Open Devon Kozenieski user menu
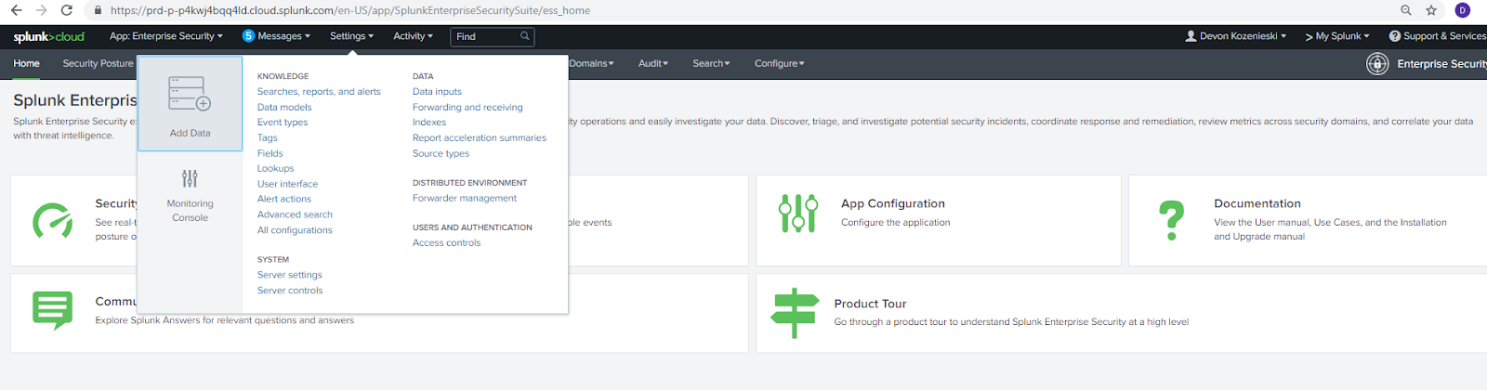Image resolution: width=1487 pixels, height=390 pixels. pyautogui.click(x=1236, y=36)
